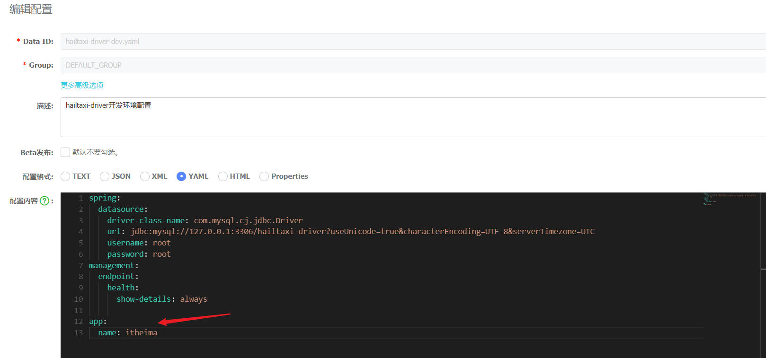Click the jdbc:mysql url value text
The height and width of the screenshot is (358, 766).
362,231
